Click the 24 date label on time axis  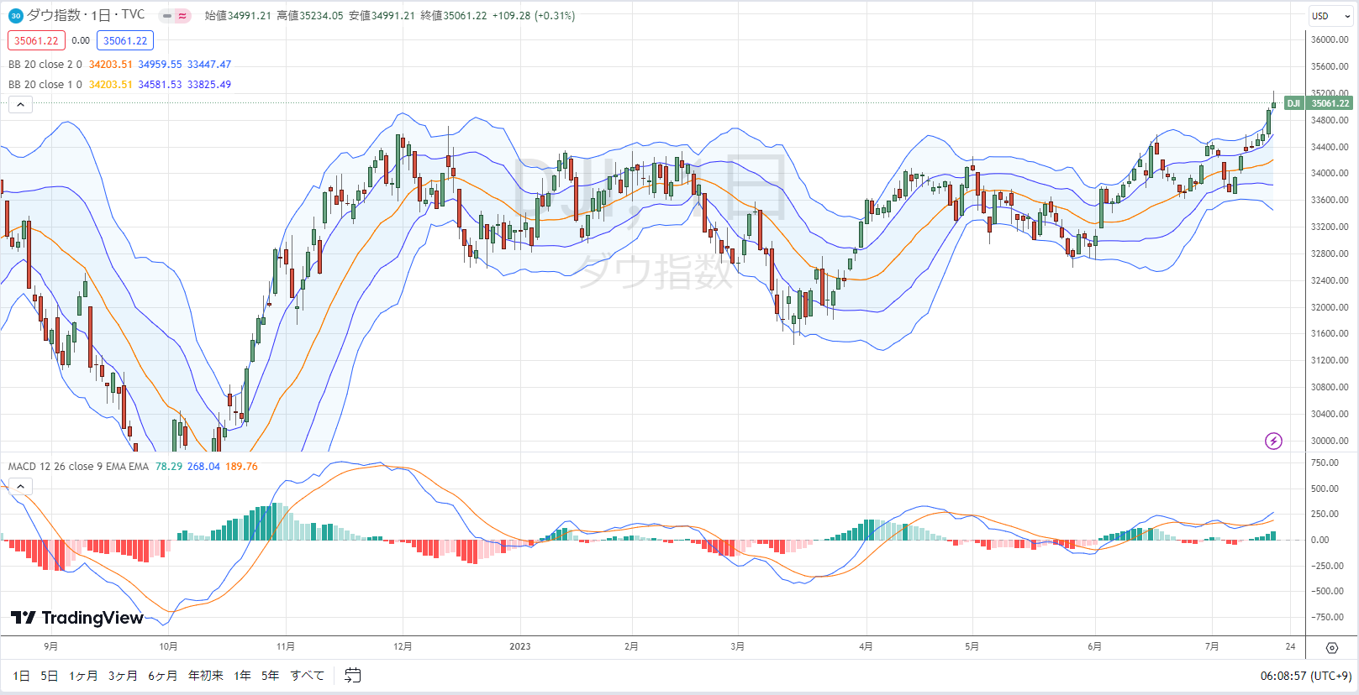[1290, 646]
